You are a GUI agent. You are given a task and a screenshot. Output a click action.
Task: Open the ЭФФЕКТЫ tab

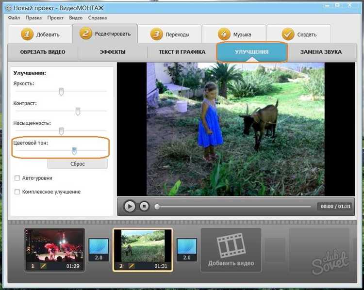(x=113, y=52)
